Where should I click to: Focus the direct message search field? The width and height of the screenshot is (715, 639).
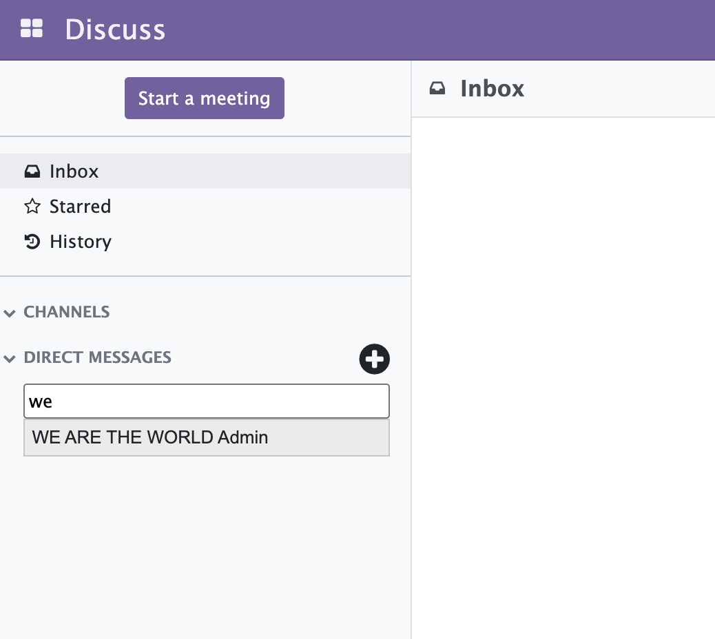[x=207, y=401]
